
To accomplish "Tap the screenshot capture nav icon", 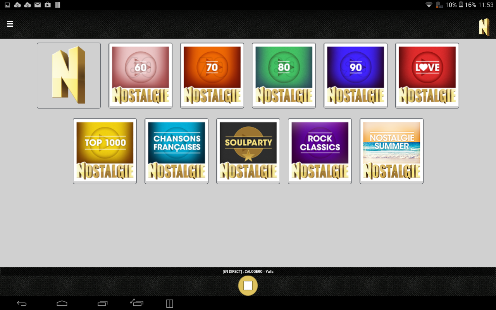I will tap(136, 303).
